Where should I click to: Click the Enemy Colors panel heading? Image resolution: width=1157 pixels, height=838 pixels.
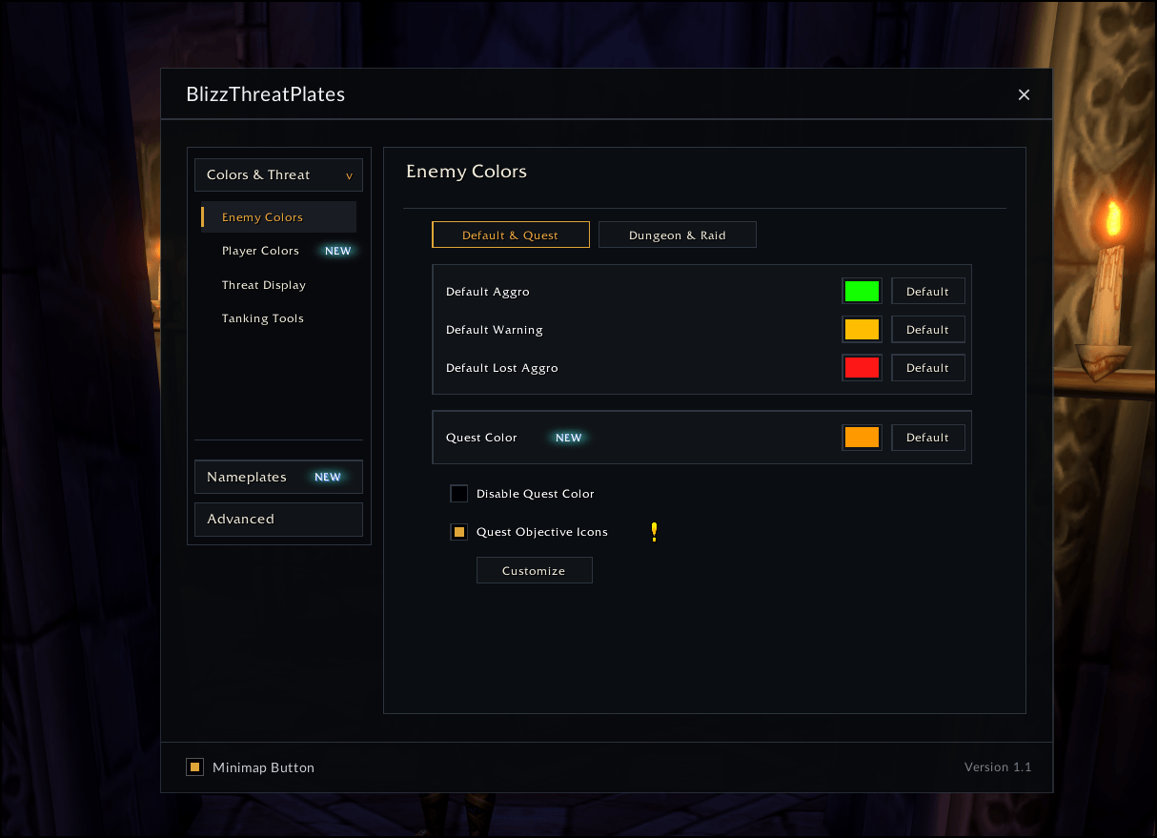tap(466, 172)
